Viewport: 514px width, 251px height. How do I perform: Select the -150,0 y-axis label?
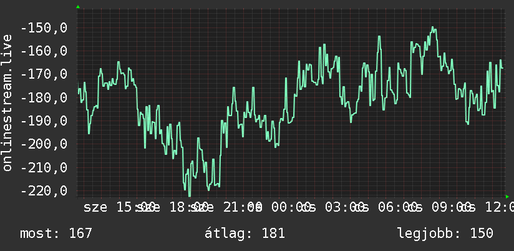pos(44,28)
